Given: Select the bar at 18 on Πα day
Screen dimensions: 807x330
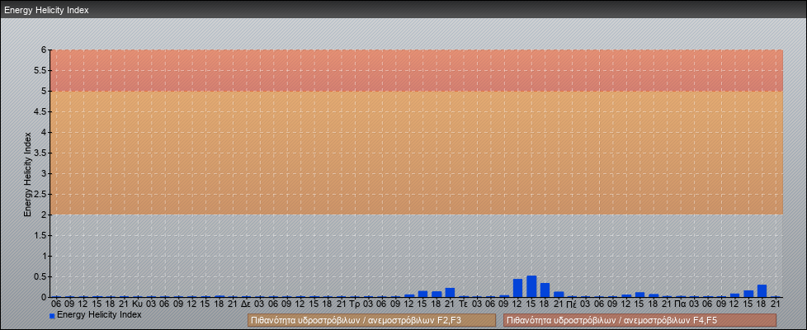Looking at the screenshot, I should 762,291.
